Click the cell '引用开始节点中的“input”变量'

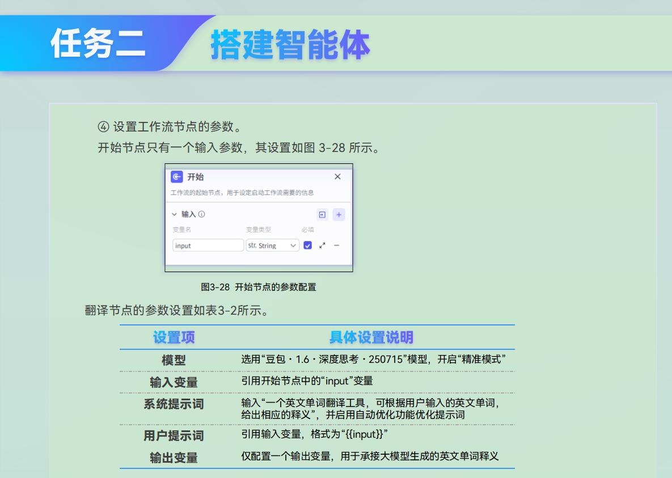(x=307, y=380)
